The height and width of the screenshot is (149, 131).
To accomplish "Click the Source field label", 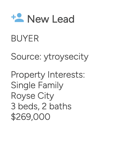I will pyautogui.click(x=26, y=57).
